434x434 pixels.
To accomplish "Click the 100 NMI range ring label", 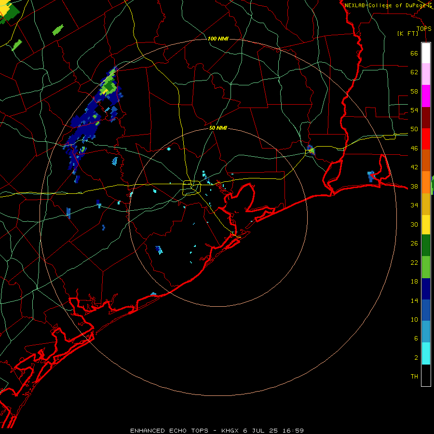I will (218, 39).
